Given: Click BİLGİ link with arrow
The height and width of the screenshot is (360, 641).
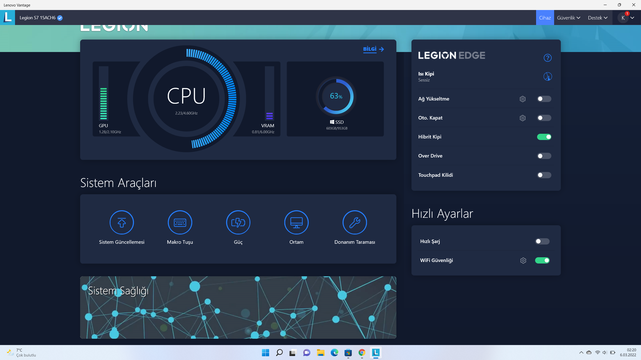Looking at the screenshot, I should pyautogui.click(x=373, y=49).
